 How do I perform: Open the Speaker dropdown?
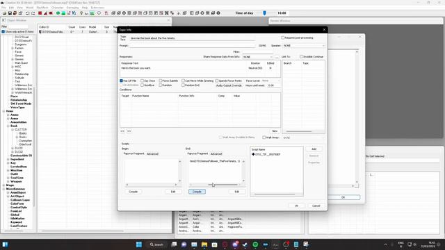click(x=303, y=46)
